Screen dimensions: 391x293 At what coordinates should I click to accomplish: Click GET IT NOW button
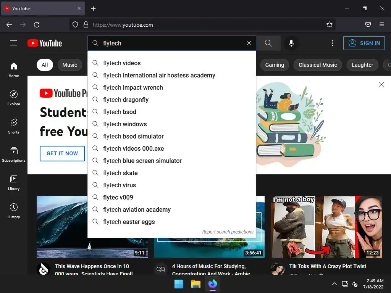point(62,153)
